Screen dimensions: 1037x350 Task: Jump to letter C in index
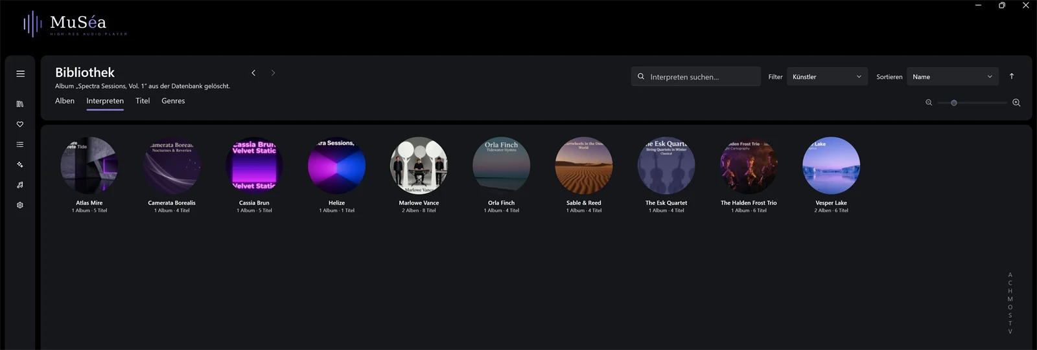click(1010, 283)
